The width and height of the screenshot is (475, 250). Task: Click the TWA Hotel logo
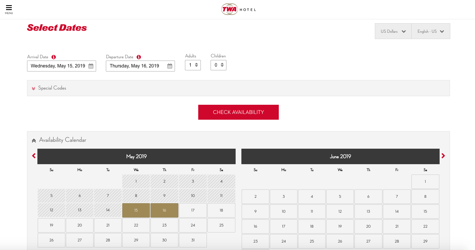[238, 9]
